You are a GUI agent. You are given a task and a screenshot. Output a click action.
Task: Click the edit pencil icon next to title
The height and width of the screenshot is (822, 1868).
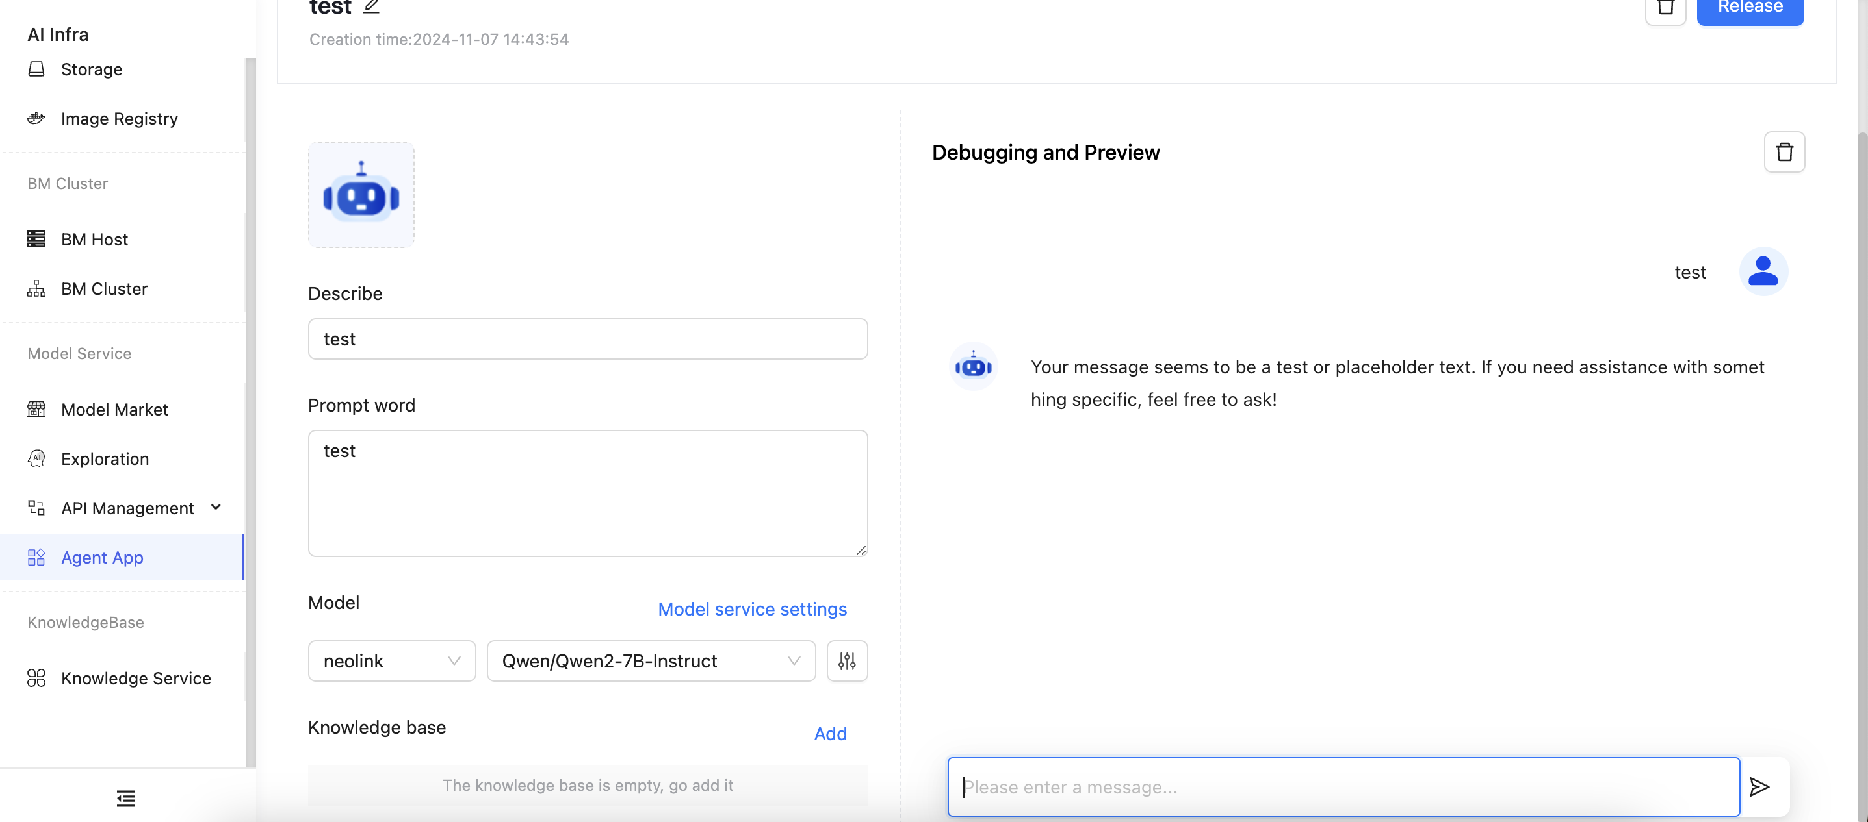371,6
